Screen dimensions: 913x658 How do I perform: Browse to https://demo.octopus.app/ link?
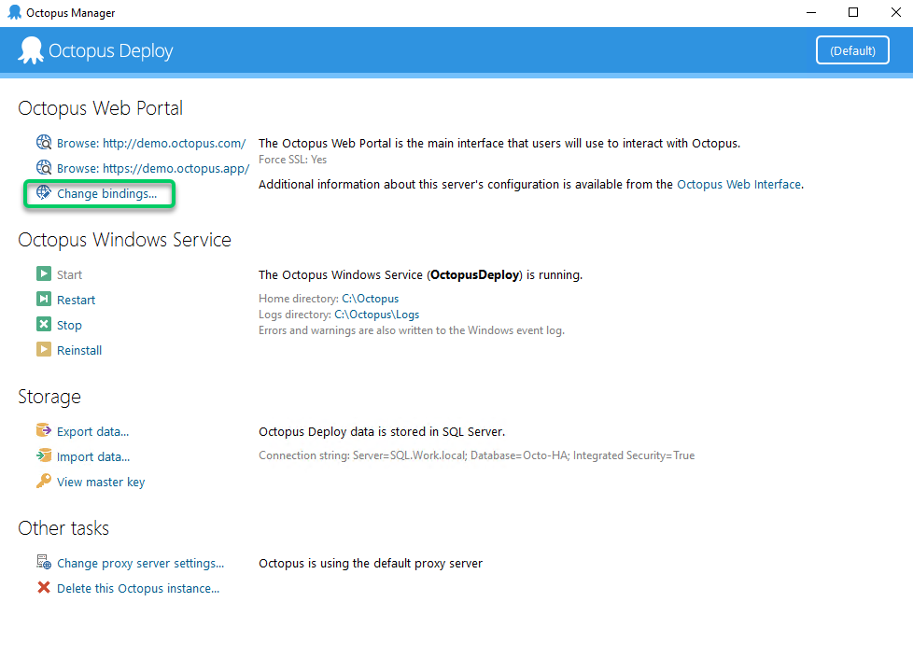tap(153, 168)
